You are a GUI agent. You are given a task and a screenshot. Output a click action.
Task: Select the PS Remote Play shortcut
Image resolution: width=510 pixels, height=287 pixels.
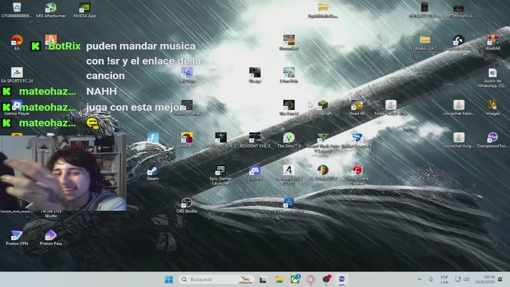pos(289,205)
